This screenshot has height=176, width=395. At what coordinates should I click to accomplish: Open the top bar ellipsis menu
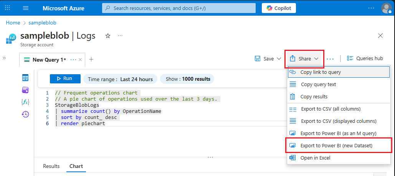coord(371,8)
